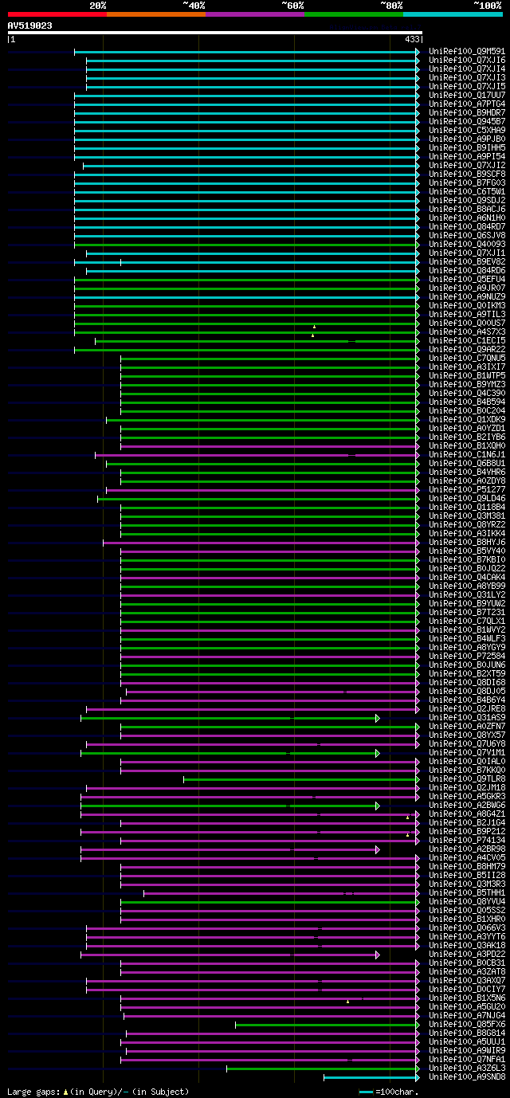Click the green alignment bar for Q85FX6
This screenshot has width=510, height=1098.
(326, 1025)
